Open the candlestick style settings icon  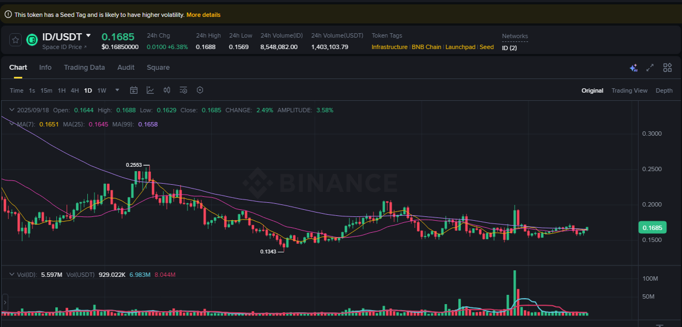(x=166, y=90)
